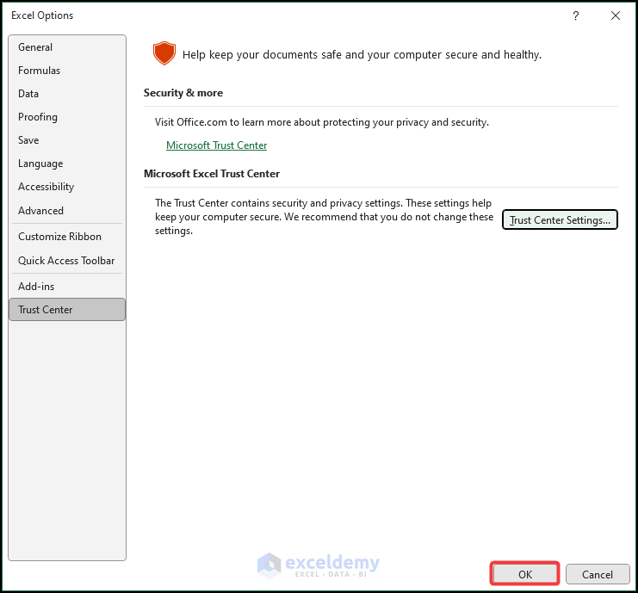Open the Microsoft Trust Center link

point(216,145)
